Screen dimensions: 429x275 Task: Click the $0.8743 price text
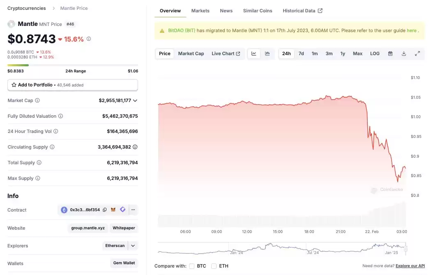pyautogui.click(x=32, y=39)
